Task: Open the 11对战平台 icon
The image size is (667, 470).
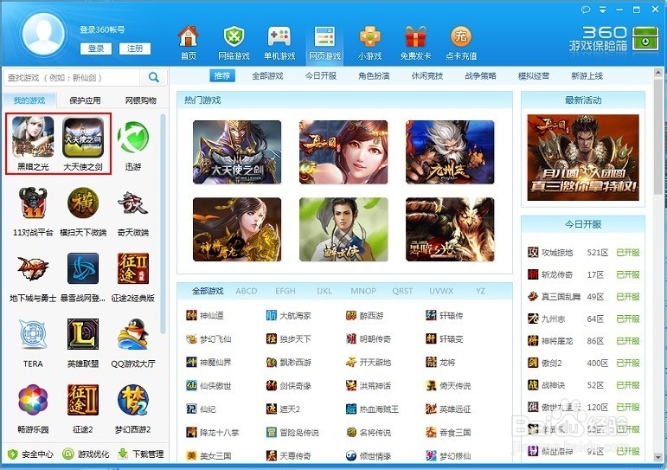Action: [x=33, y=203]
